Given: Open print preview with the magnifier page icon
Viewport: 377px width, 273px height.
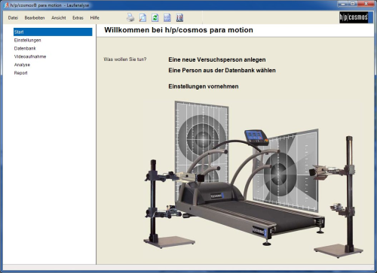Looking at the screenshot, I should [143, 17].
